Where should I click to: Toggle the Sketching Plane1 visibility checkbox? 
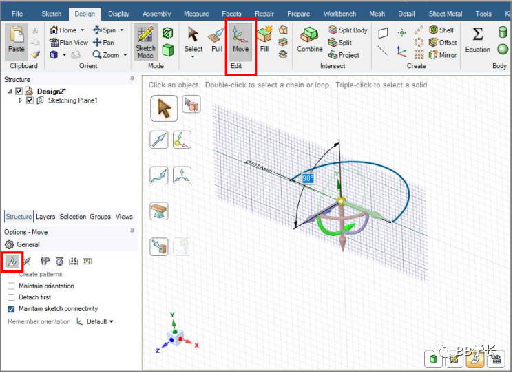(30, 100)
